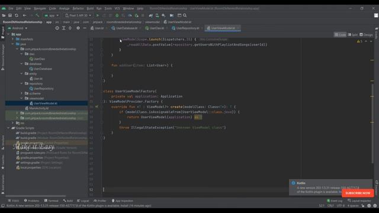Click the Back navigation arrow
This screenshot has height=213, width=379.
click(24, 15)
